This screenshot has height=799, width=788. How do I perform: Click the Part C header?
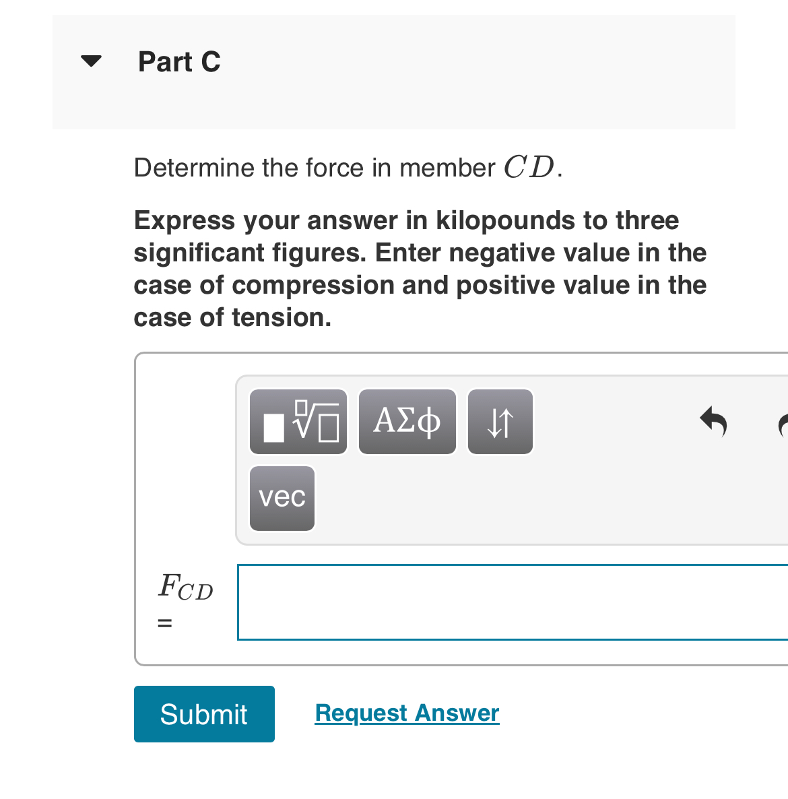[179, 61]
